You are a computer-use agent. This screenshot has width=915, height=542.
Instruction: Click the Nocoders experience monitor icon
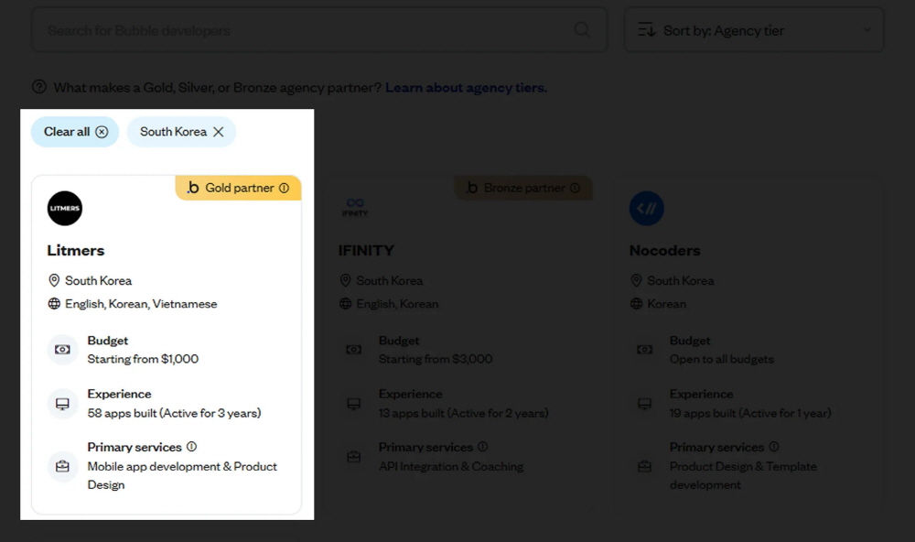click(645, 404)
